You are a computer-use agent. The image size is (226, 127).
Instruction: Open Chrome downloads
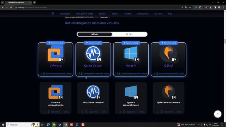coord(211,7)
